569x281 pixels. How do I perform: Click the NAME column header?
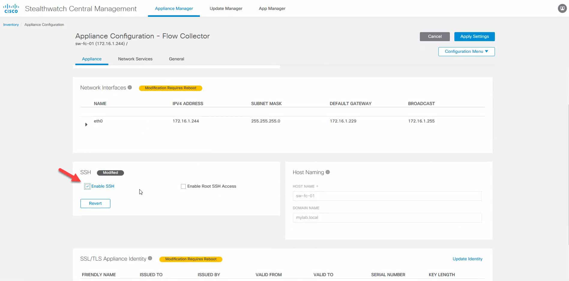100,104
